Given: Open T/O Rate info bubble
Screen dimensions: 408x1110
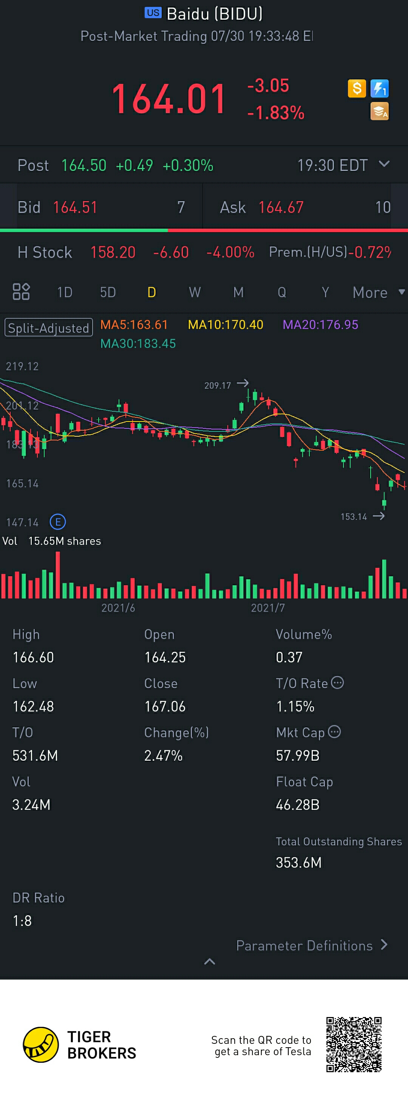Looking at the screenshot, I should click(337, 682).
